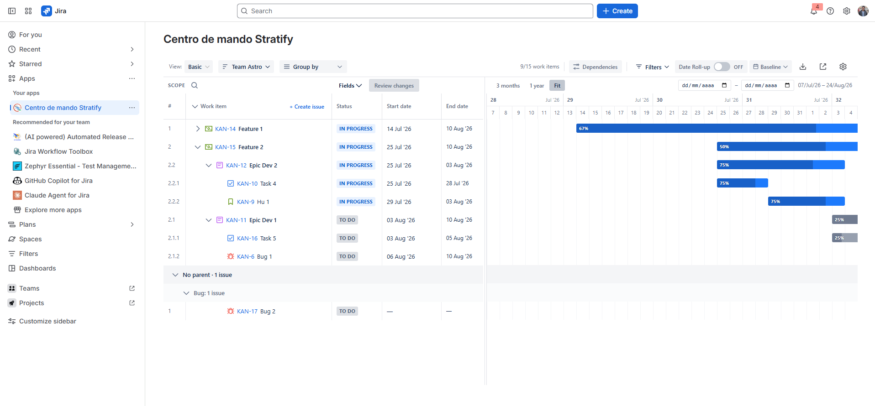Image resolution: width=875 pixels, height=406 pixels.
Task: Open the gantt settings gear icon
Action: tap(843, 67)
